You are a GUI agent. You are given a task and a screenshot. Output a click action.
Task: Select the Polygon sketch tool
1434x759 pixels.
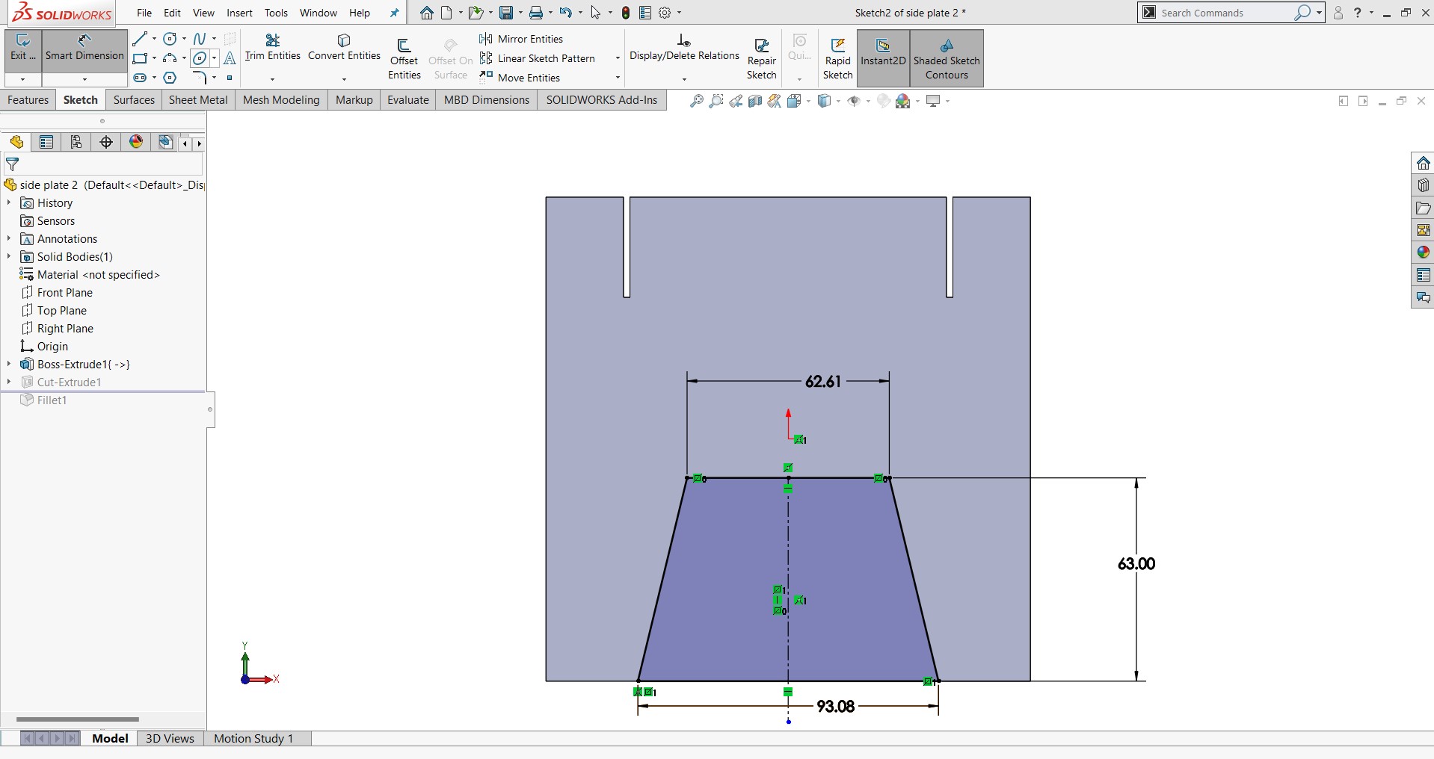(x=170, y=78)
